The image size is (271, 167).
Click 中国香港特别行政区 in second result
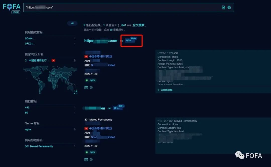pos(101,128)
